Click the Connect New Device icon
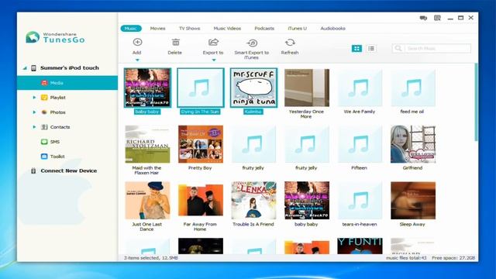The height and width of the screenshot is (279, 496). pos(33,170)
